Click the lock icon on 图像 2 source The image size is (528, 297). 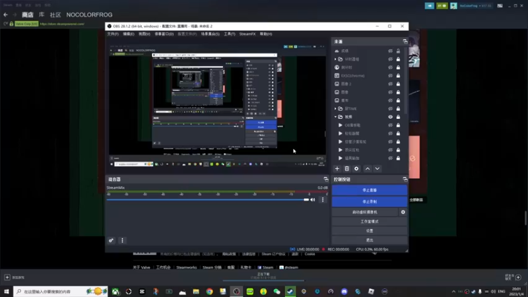pos(398,84)
